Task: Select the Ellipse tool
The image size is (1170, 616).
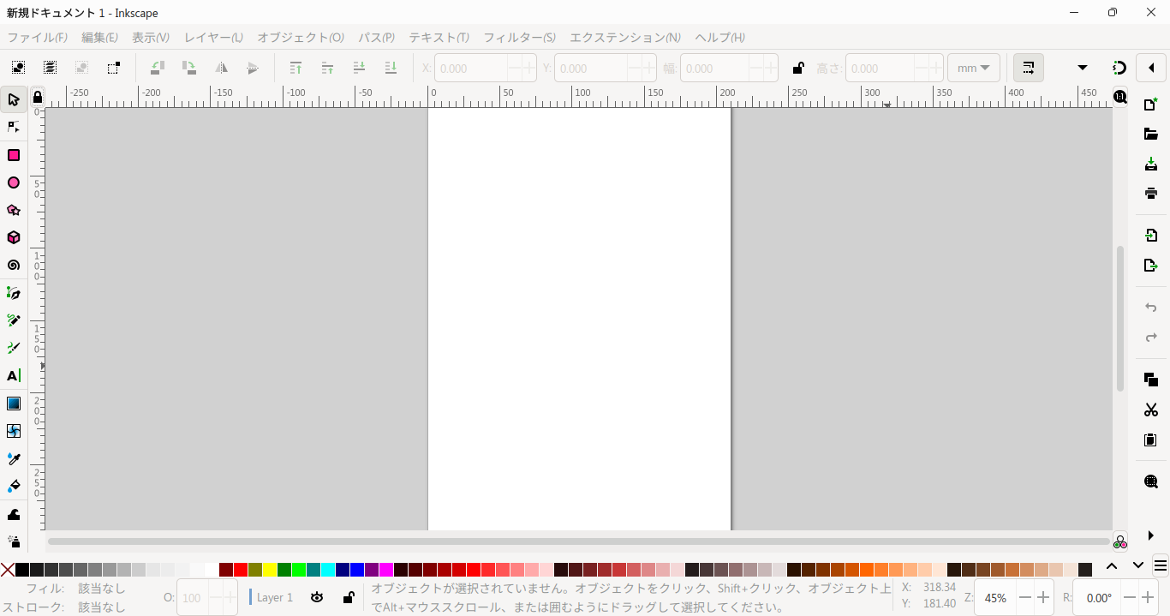Action: [x=14, y=182]
